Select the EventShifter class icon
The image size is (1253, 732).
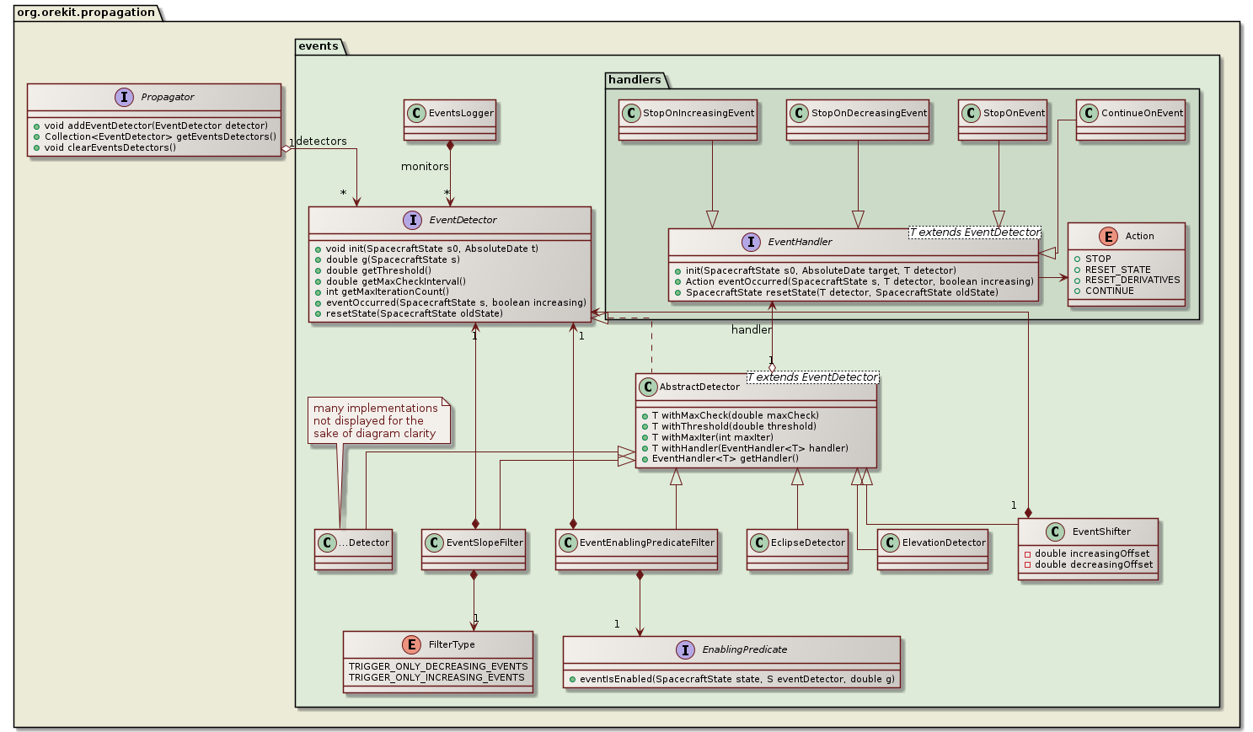coord(1055,532)
